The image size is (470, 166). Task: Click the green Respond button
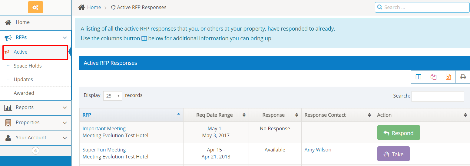[399, 133]
